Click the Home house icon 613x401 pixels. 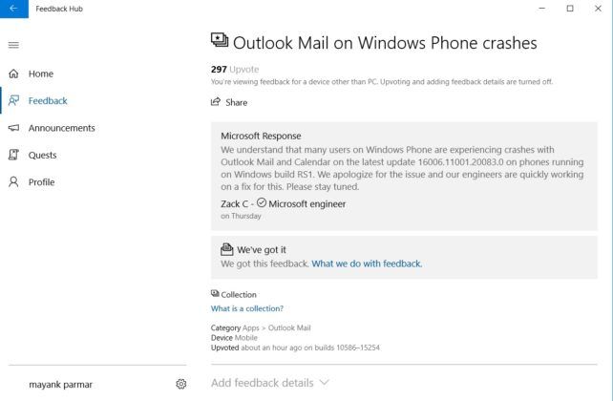[13, 74]
